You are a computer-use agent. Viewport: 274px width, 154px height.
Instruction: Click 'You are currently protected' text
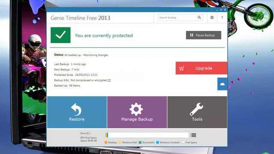[104, 36]
